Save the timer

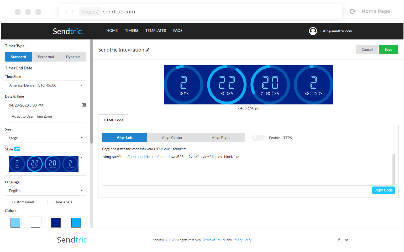pyautogui.click(x=389, y=49)
